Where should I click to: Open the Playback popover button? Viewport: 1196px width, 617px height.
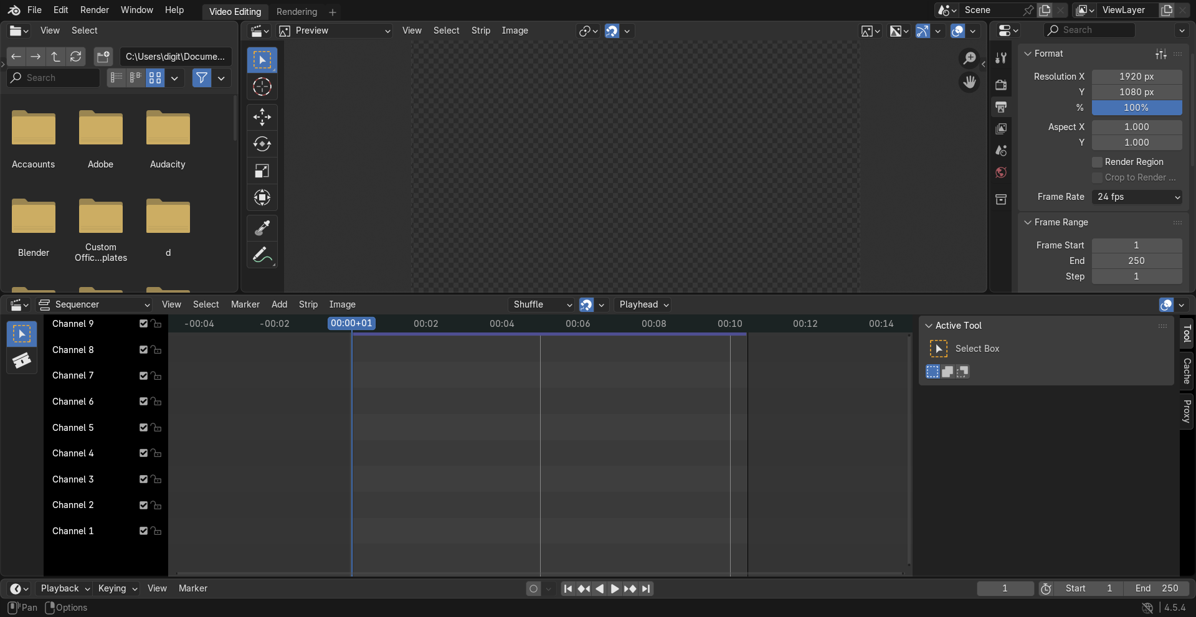click(x=64, y=588)
